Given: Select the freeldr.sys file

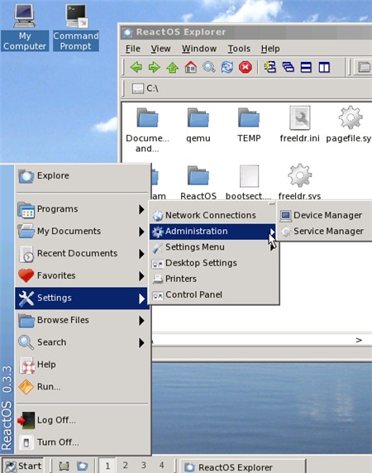Looking at the screenshot, I should point(299,182).
